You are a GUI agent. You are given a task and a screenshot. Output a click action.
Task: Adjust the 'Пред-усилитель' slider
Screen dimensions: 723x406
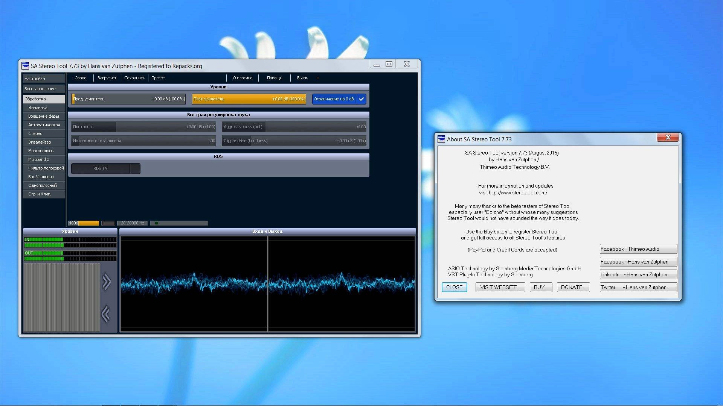coord(128,99)
